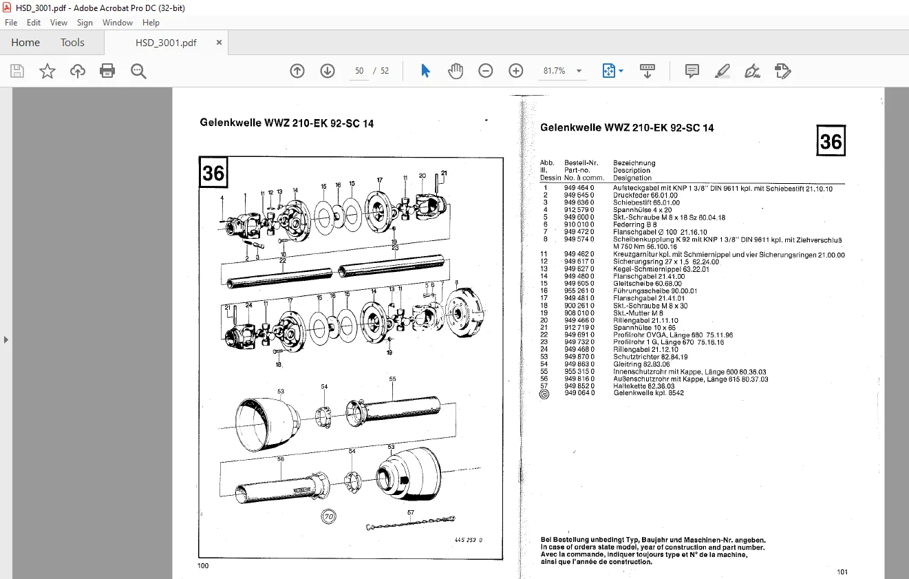Bookmark document with star icon
909x579 pixels.
pyautogui.click(x=47, y=71)
